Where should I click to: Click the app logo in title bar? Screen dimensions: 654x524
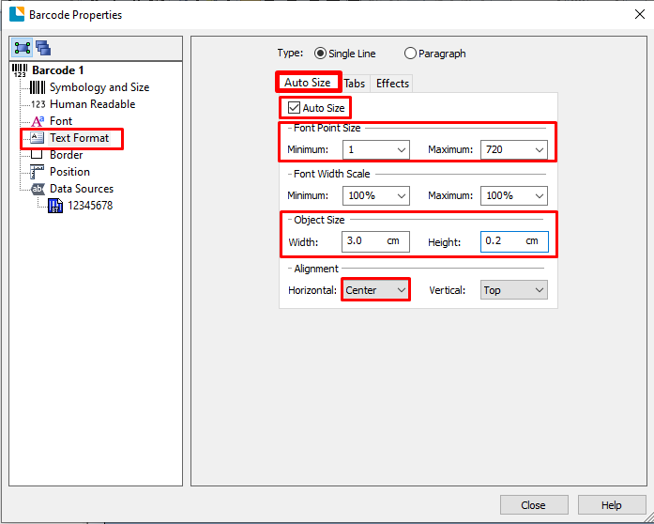17,14
